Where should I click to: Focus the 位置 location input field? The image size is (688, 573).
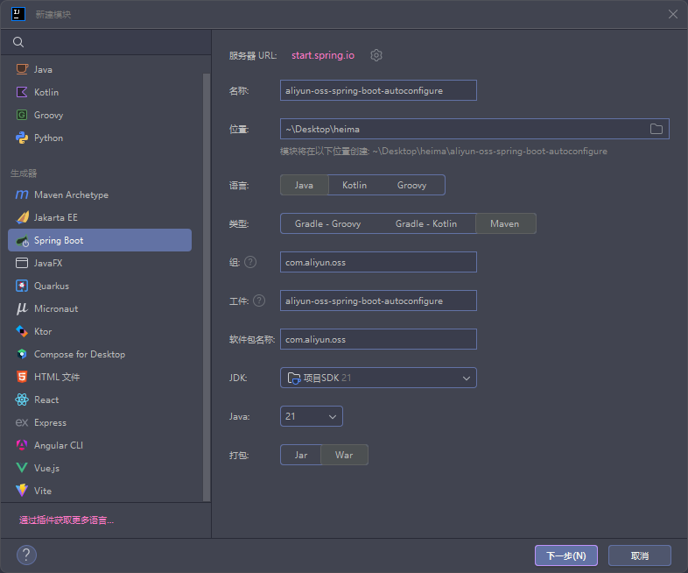tap(474, 129)
